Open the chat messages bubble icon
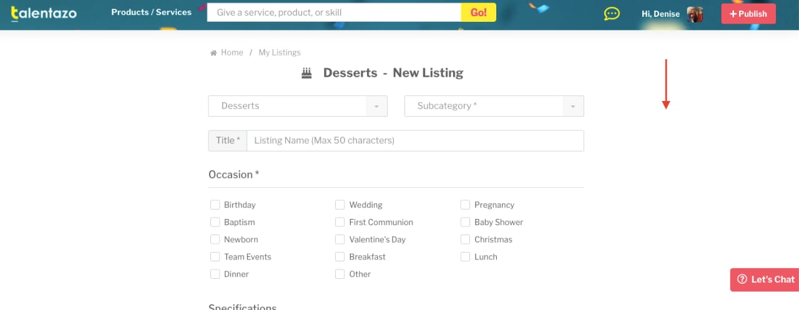The image size is (799, 310). coord(612,14)
